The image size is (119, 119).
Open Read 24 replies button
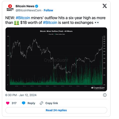coord(56,110)
